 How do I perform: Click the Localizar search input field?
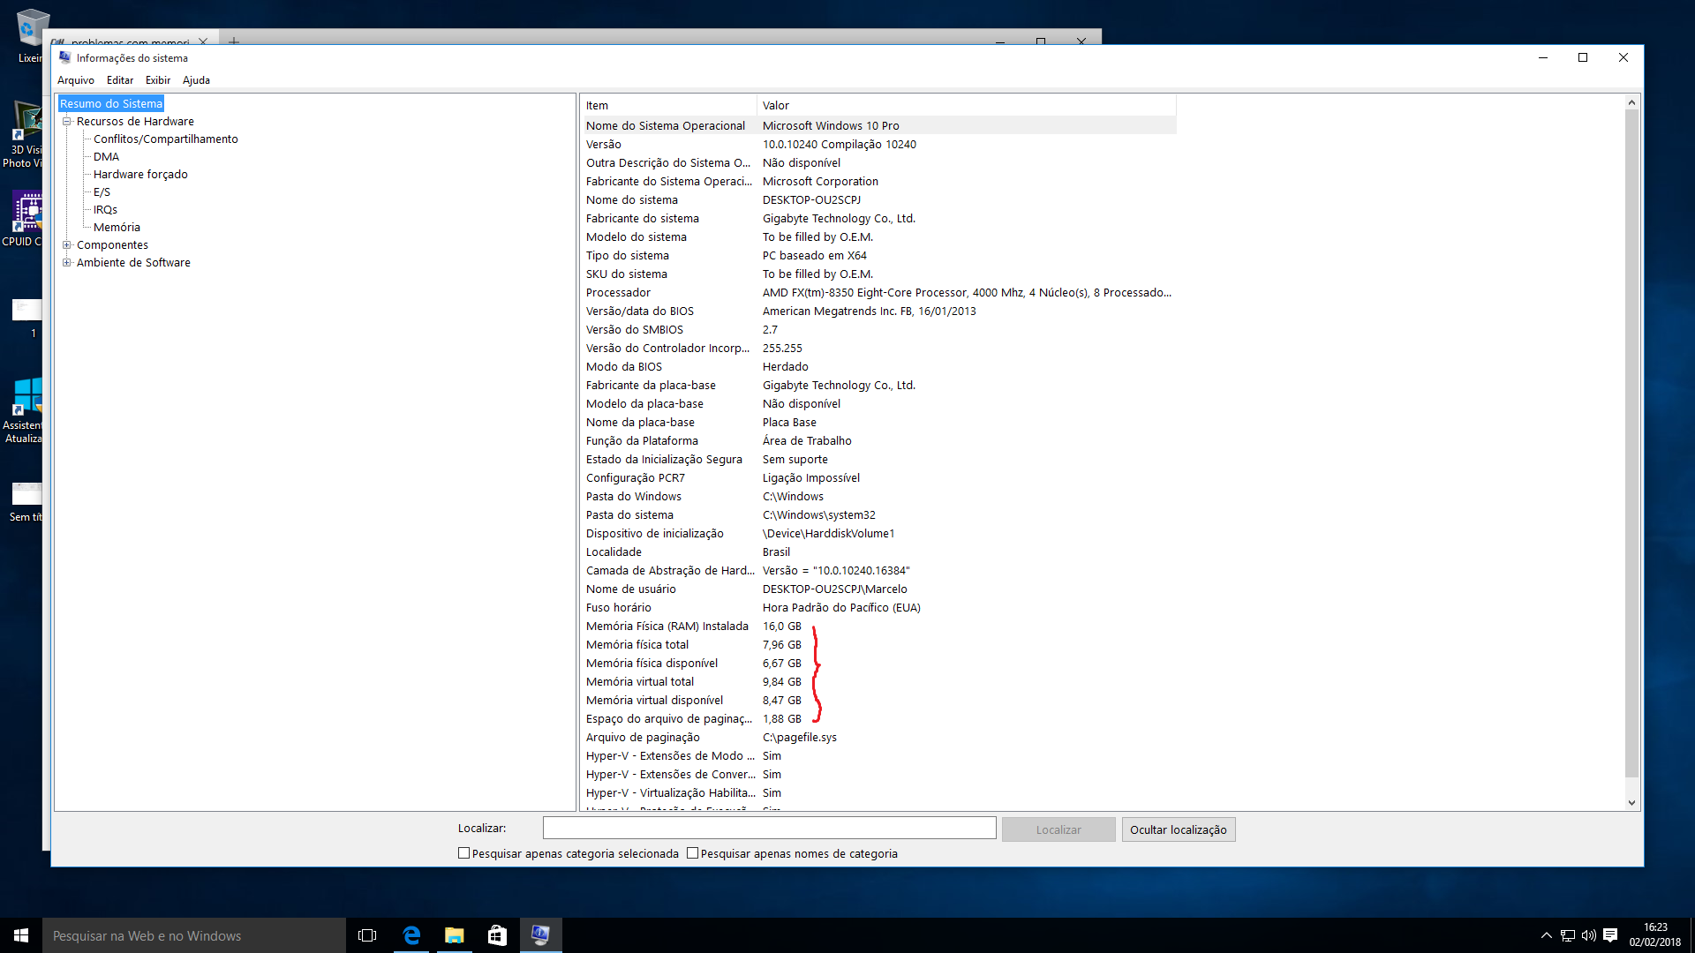tap(769, 829)
